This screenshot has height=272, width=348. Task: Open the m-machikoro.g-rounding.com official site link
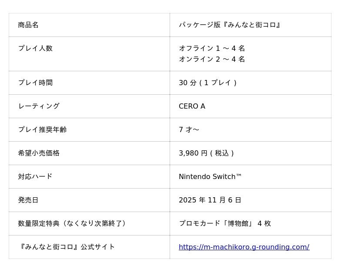point(244,247)
